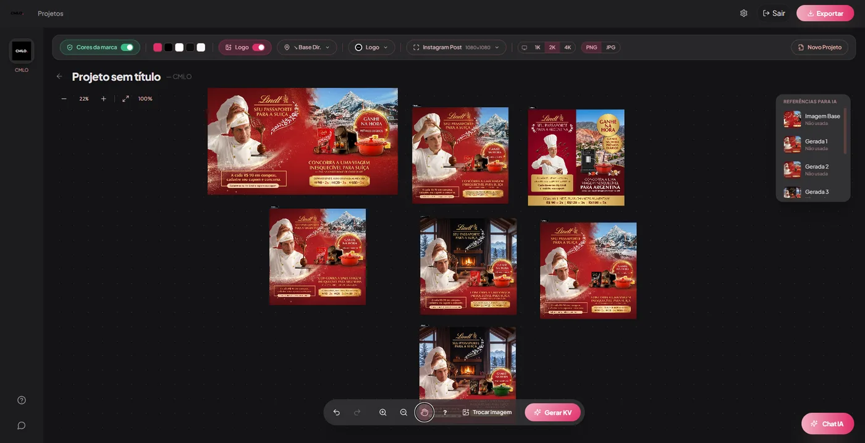Click the references panel scrollbar
The image size is (865, 443).
(x=845, y=131)
